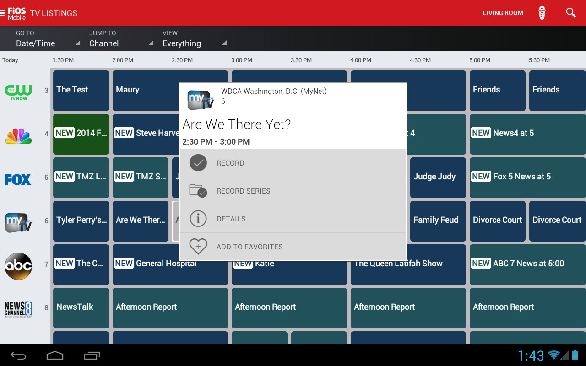Screen dimensions: 586x366
Task: Open the Divorce Court tile at 5:00 PM
Action: [498, 221]
